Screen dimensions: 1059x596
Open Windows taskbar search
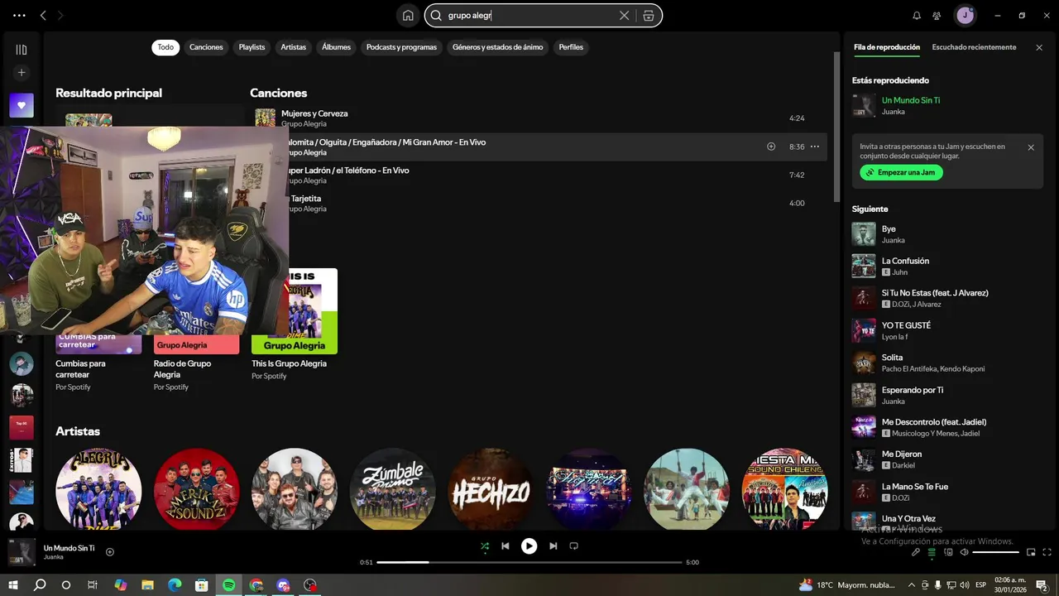40,585
